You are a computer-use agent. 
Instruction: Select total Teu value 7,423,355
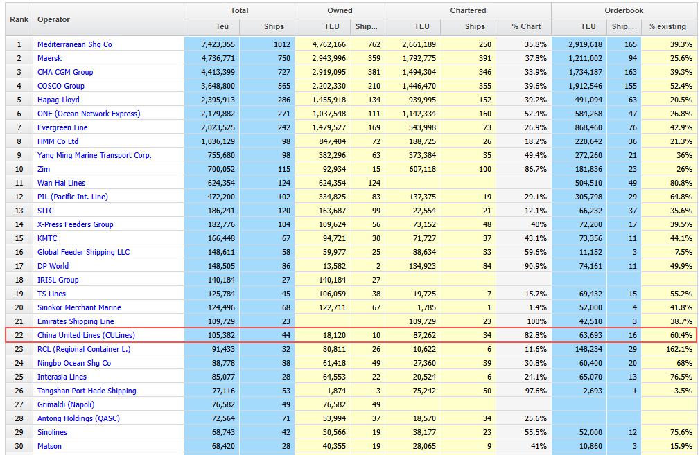point(218,44)
